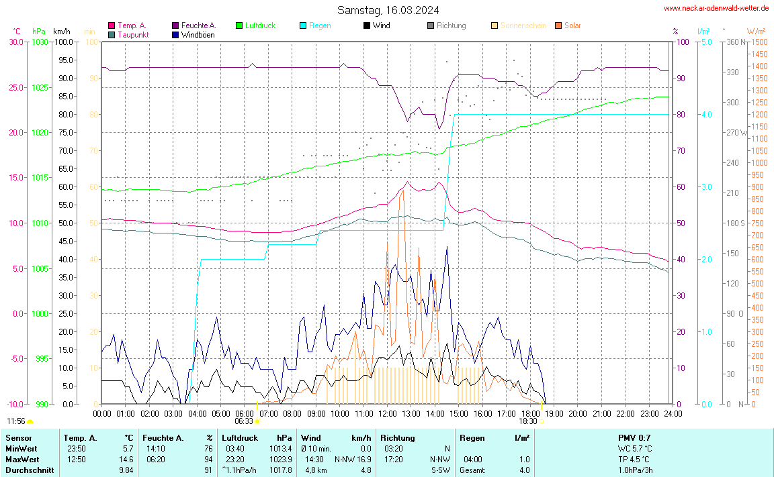This screenshot has height=477, width=774.
Task: Click the teal Taupunkt legend swatch
Action: (112, 34)
